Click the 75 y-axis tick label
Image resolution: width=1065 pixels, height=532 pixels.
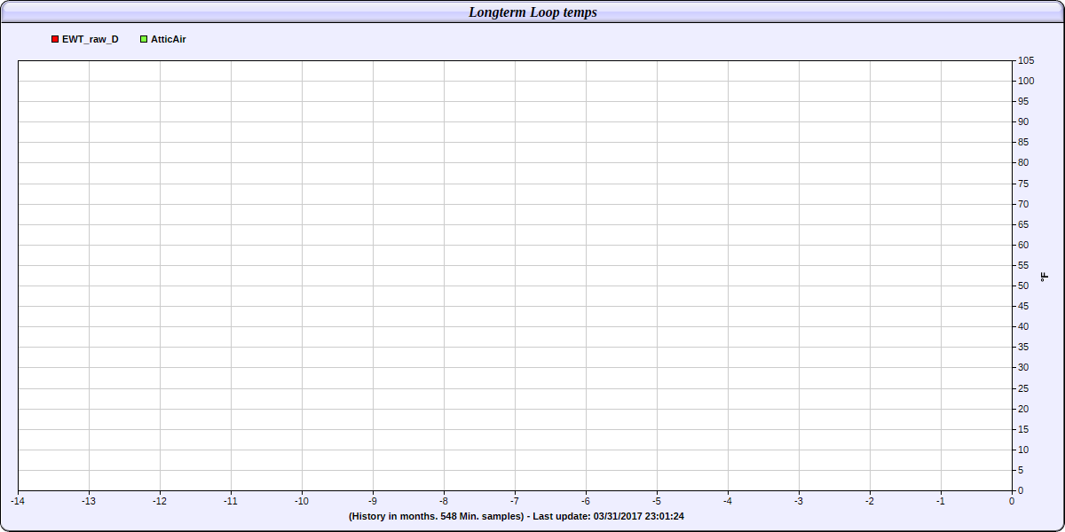click(1023, 184)
